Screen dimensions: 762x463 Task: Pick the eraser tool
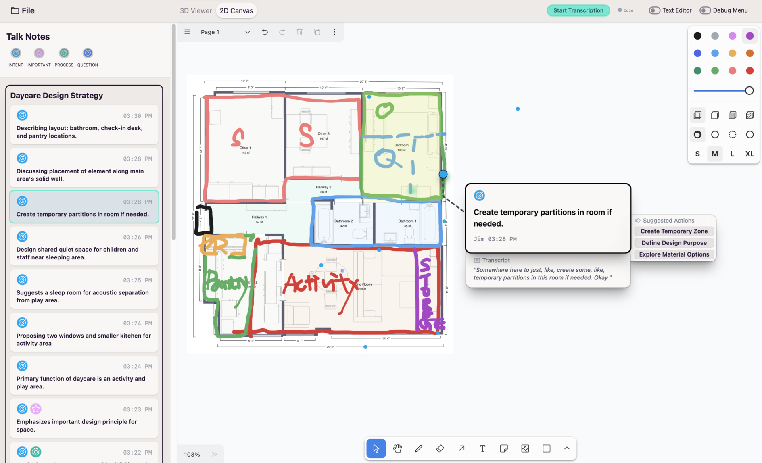[x=440, y=448]
